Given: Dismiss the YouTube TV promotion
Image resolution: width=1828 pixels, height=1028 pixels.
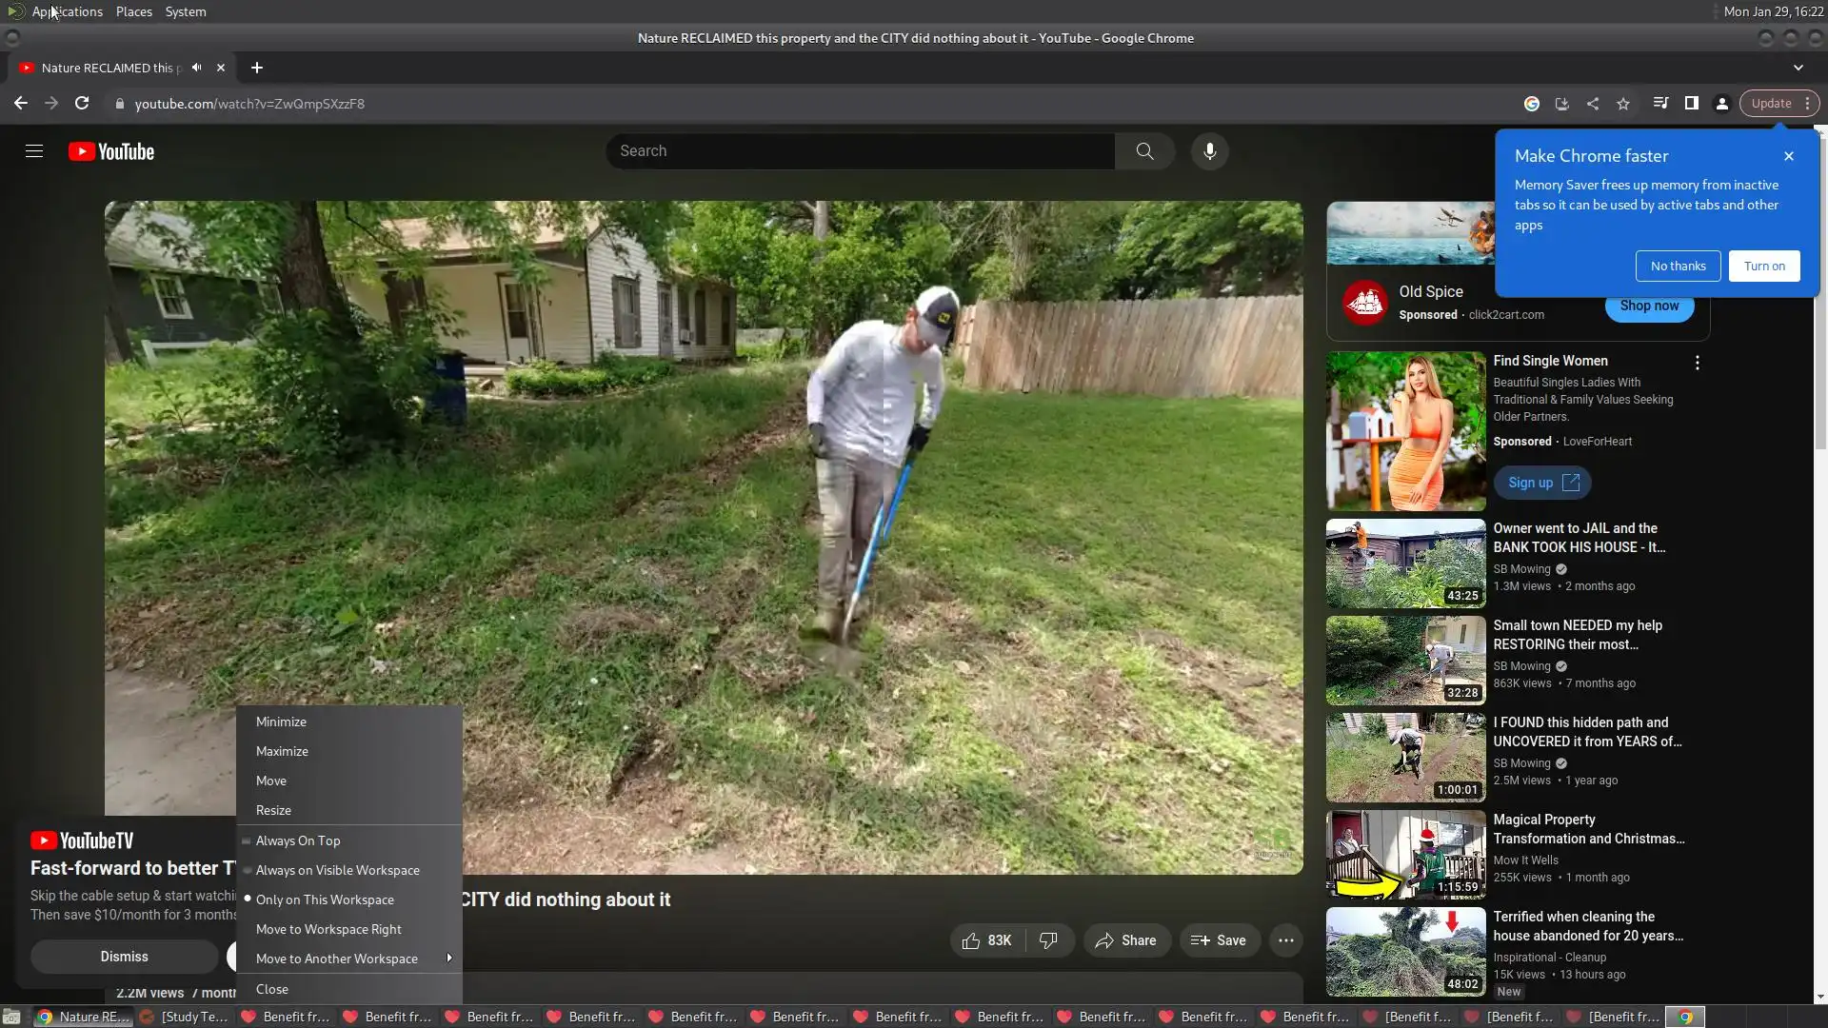Looking at the screenshot, I should (x=125, y=957).
